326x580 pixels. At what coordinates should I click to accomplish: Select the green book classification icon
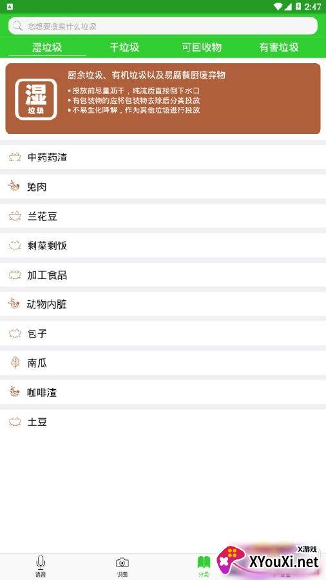[204, 563]
